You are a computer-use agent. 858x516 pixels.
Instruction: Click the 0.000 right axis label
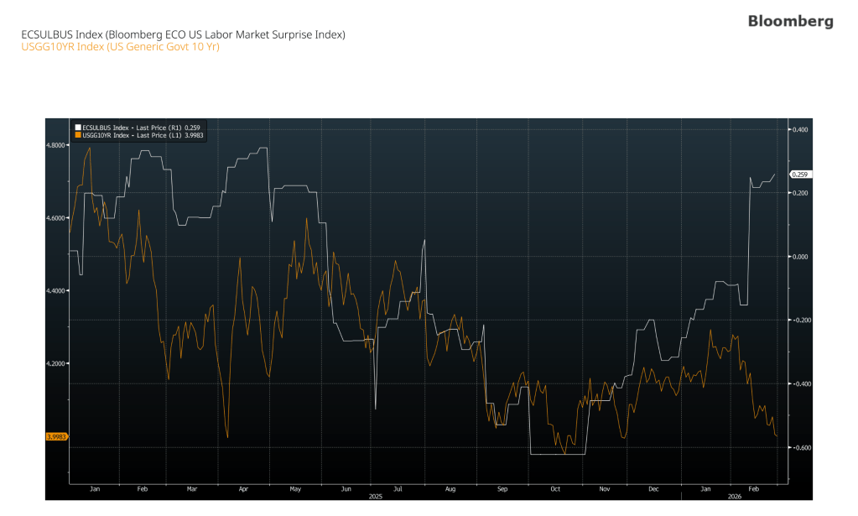(799, 257)
